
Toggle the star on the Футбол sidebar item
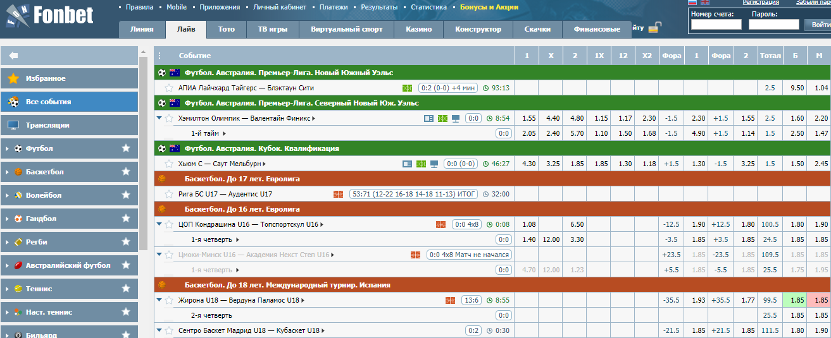click(x=126, y=148)
